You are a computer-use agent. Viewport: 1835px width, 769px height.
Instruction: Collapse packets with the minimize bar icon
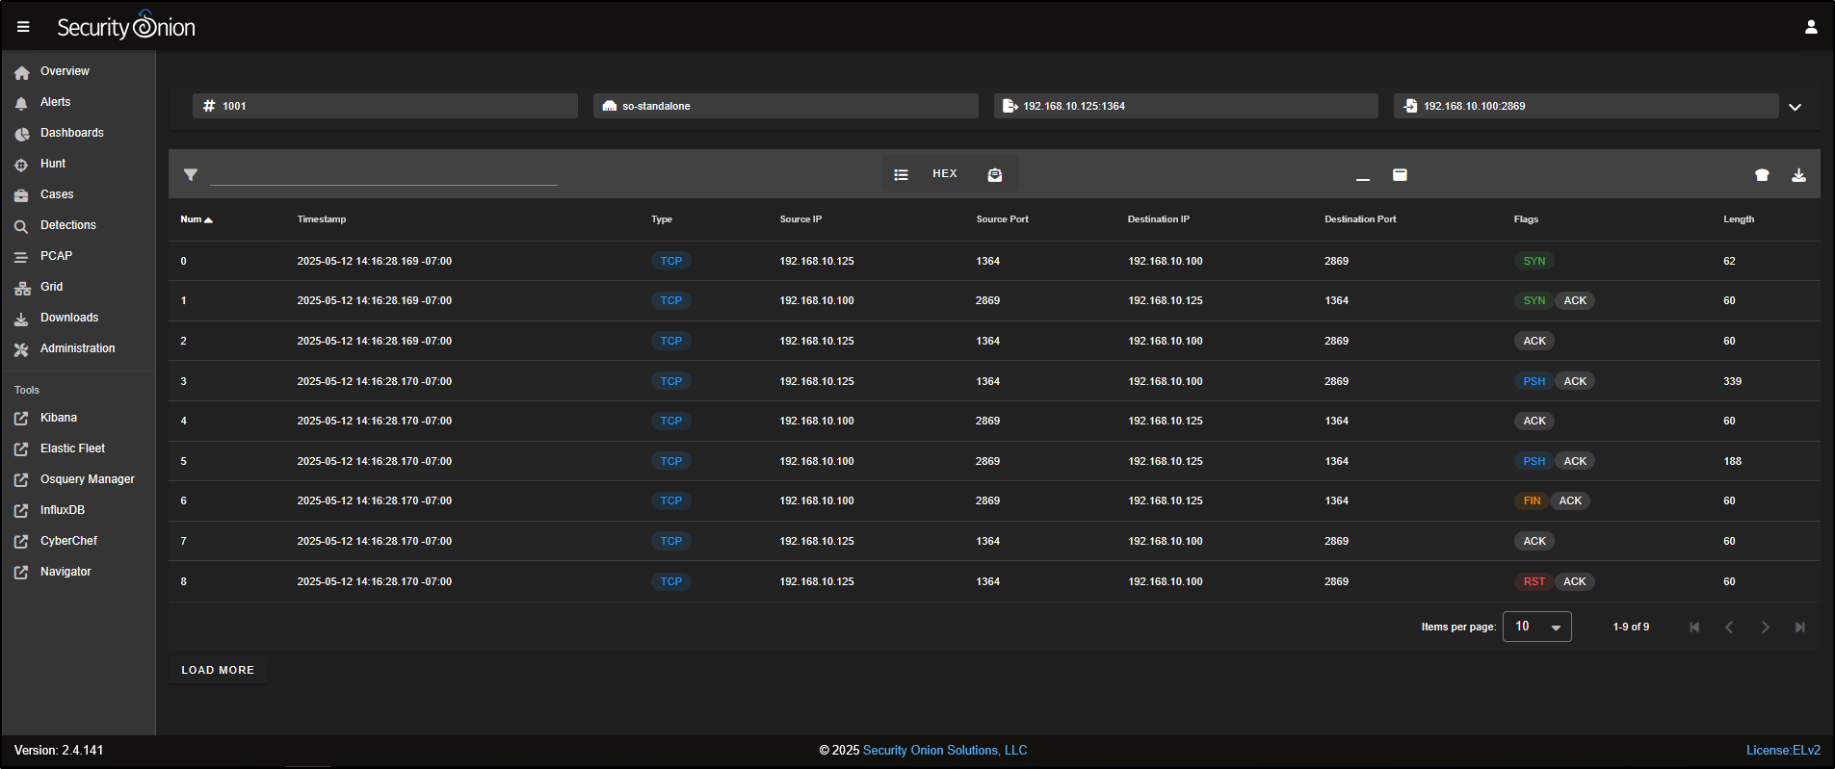[x=1362, y=175]
